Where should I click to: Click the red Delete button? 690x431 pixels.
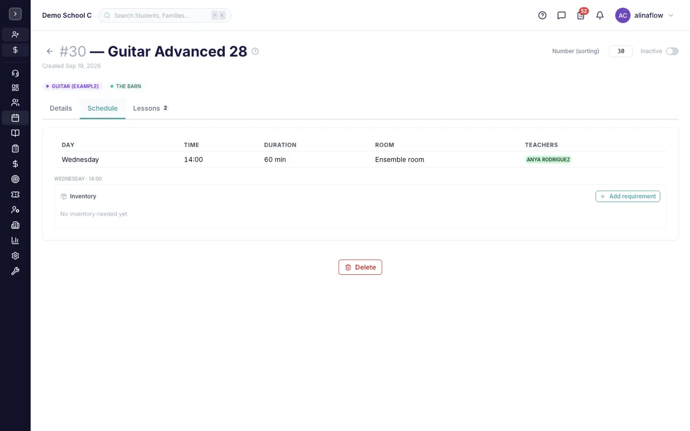click(360, 267)
